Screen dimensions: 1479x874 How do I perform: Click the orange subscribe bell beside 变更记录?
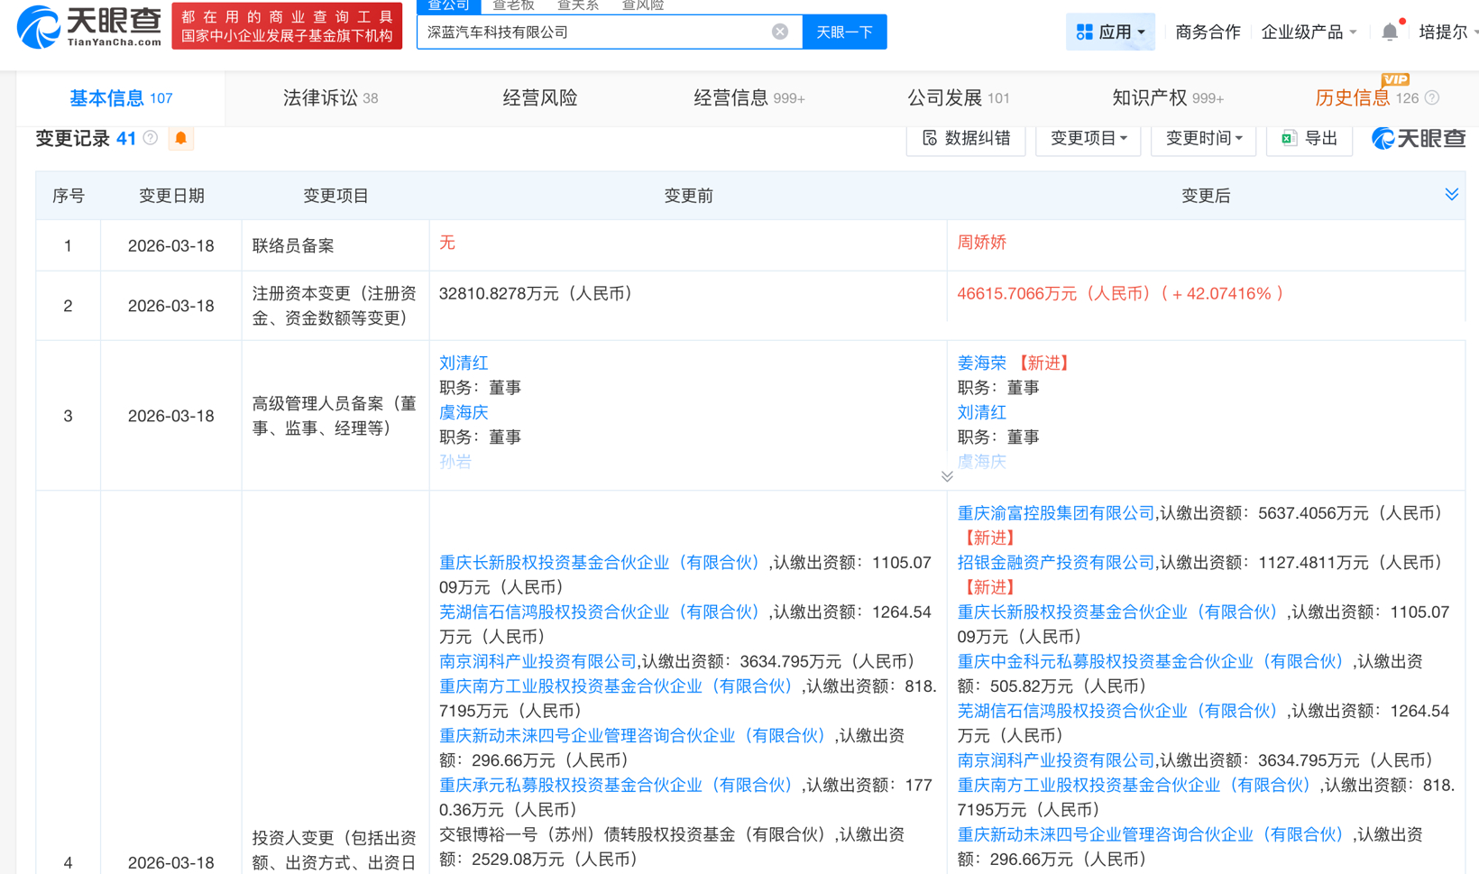pos(180,138)
